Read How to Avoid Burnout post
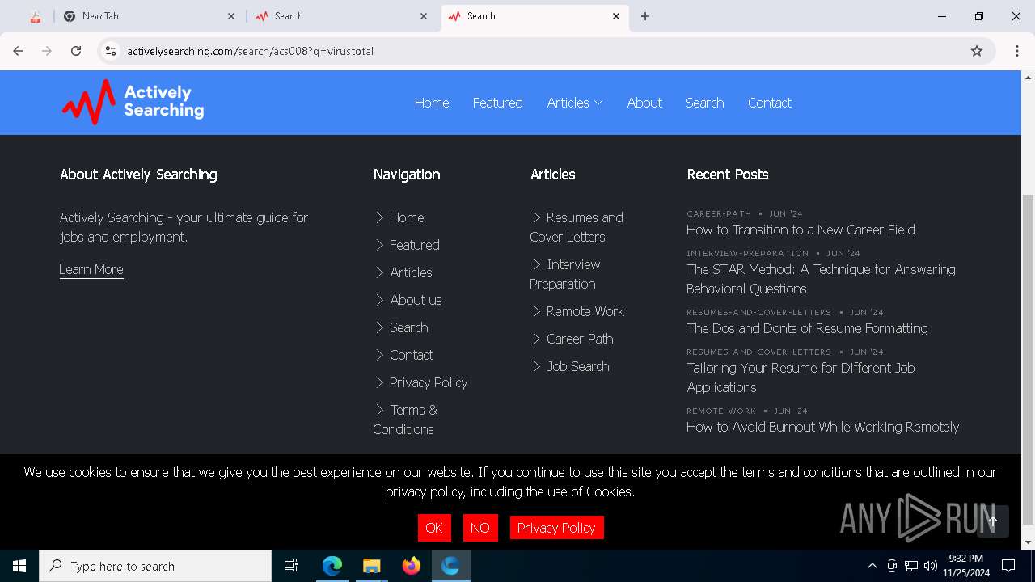 [822, 427]
